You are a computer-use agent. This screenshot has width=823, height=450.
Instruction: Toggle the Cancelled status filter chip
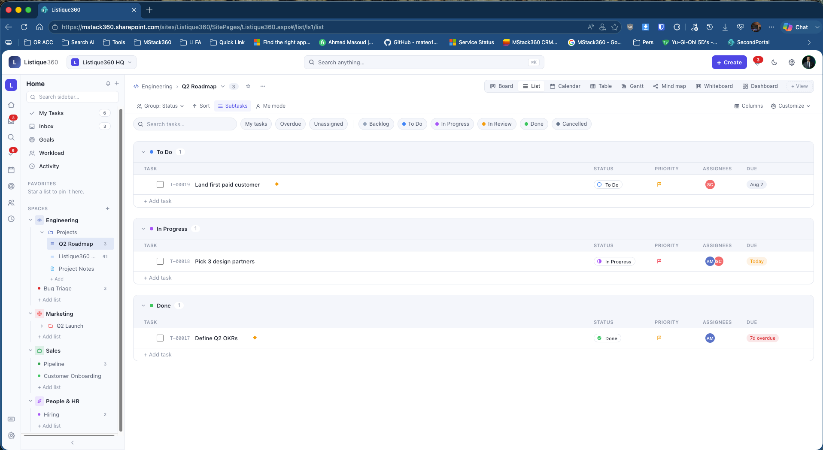click(571, 124)
